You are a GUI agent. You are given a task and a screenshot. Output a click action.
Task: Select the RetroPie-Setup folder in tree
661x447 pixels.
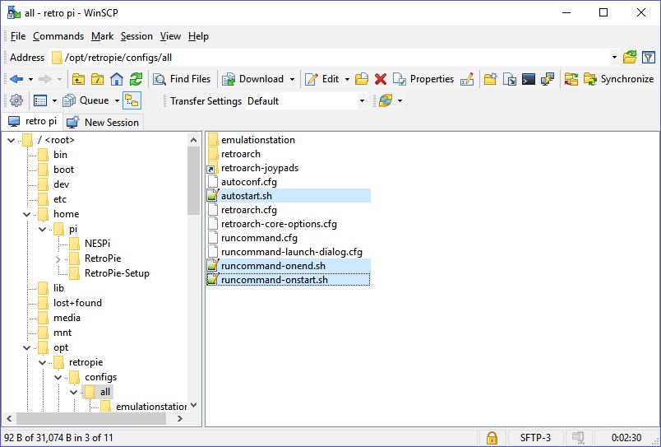[x=117, y=273]
